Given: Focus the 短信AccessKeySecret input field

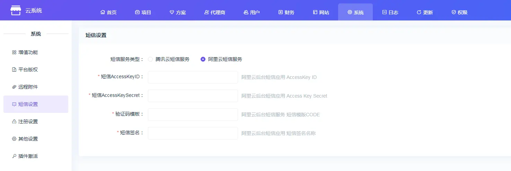Looking at the screenshot, I should point(193,96).
